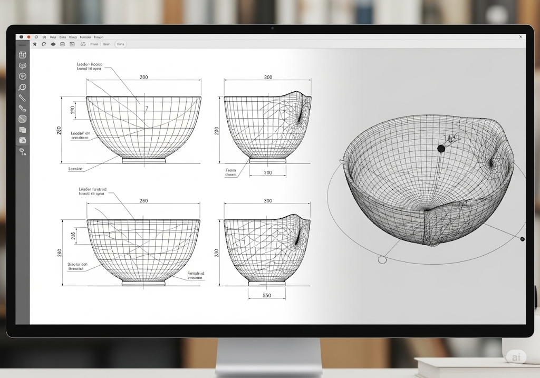
Task: Click the rounded pill button in toolbar
Action: 120,45
